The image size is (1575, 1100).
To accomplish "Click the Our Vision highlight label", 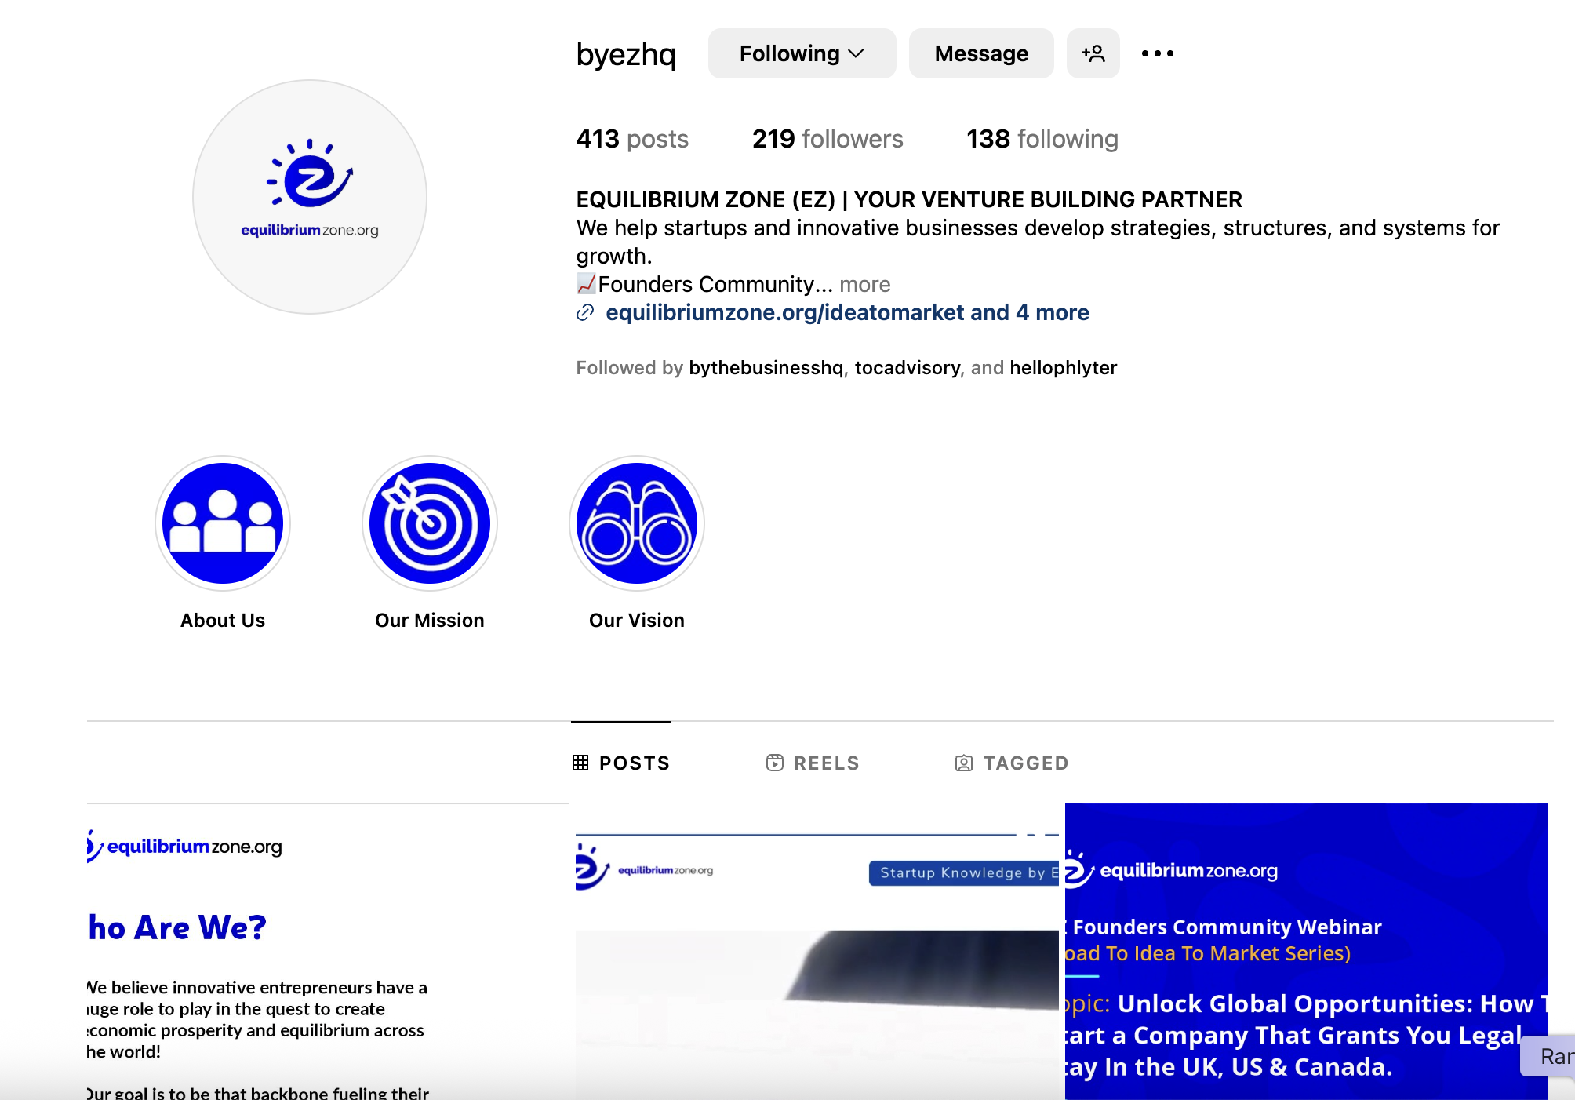I will (x=637, y=621).
